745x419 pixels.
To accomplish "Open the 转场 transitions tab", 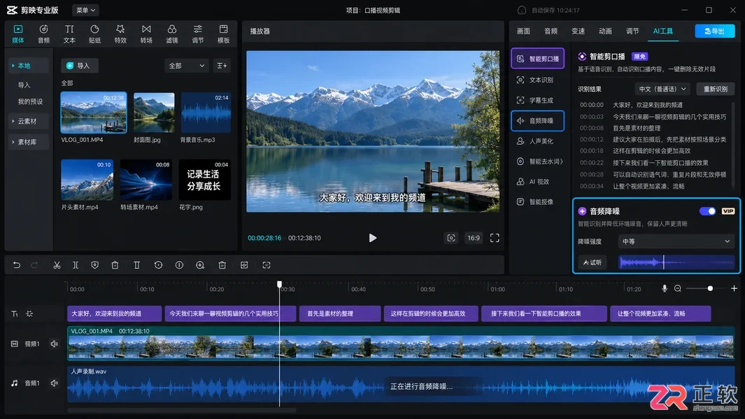I will click(146, 34).
